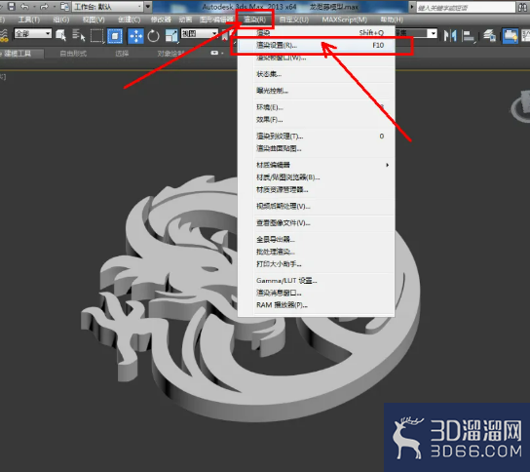Choose RAM 播放器(P)... menu entry
Screen dimensions: 530x472
[317, 305]
